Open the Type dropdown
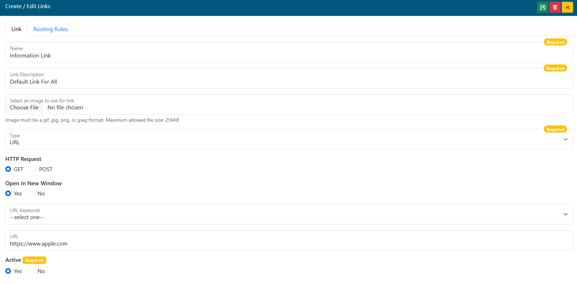The height and width of the screenshot is (284, 577). tap(289, 140)
